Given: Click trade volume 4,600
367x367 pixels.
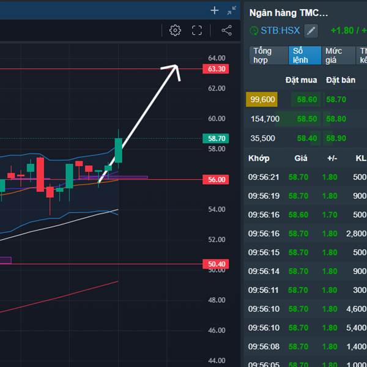Looking at the screenshot, I should (356, 309).
